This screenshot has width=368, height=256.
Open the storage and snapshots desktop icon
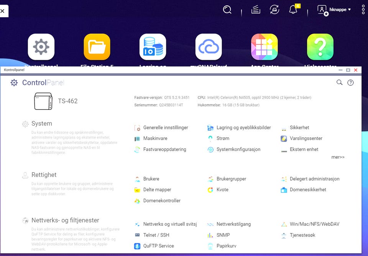coord(153,47)
